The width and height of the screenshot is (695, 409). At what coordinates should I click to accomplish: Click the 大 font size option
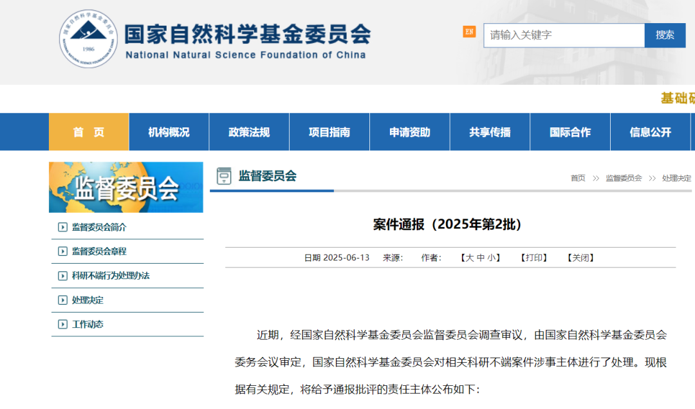(x=469, y=257)
